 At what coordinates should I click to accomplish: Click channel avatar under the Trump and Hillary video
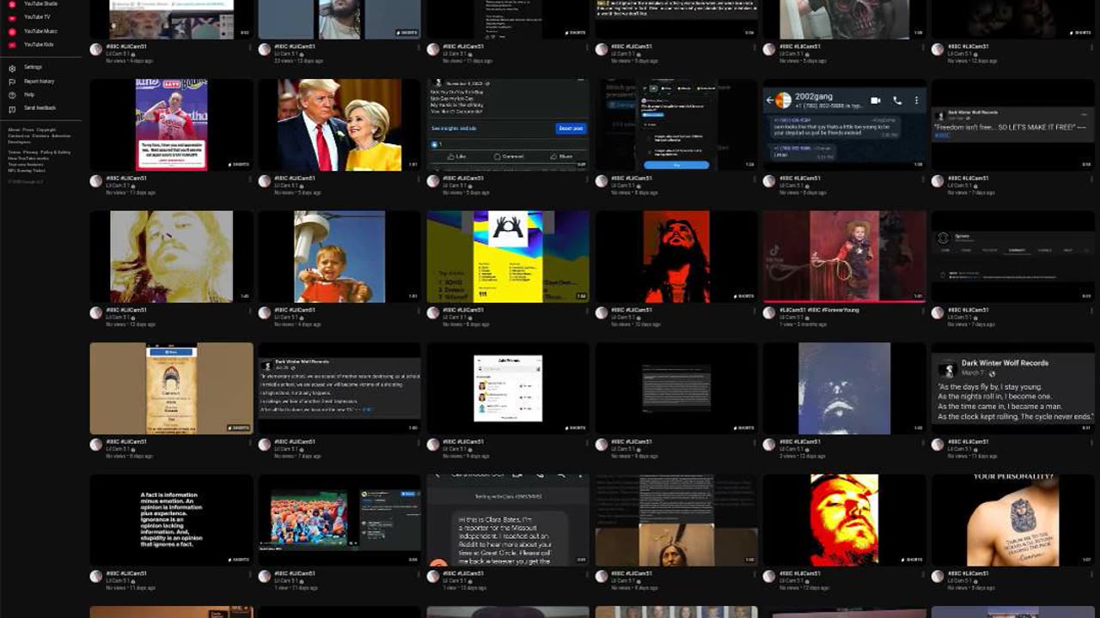pyautogui.click(x=265, y=181)
